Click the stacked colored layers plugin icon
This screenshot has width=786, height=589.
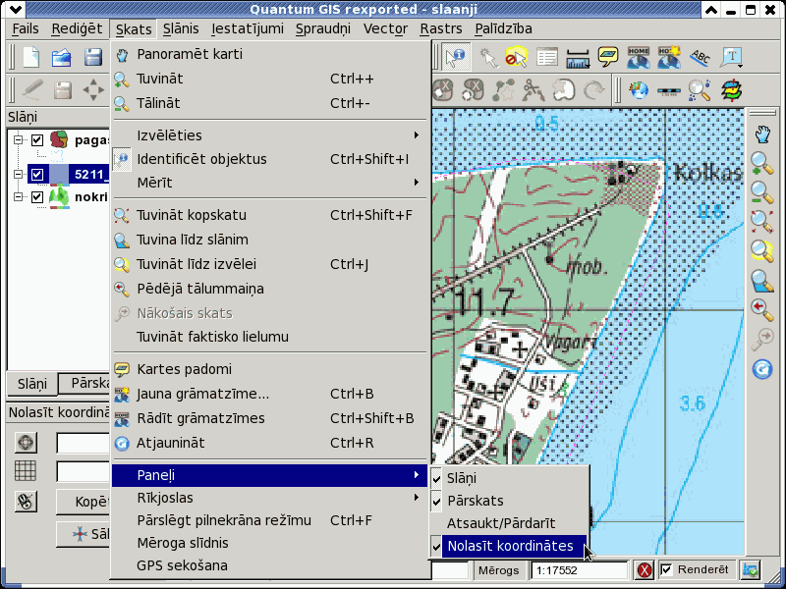pyautogui.click(x=731, y=90)
